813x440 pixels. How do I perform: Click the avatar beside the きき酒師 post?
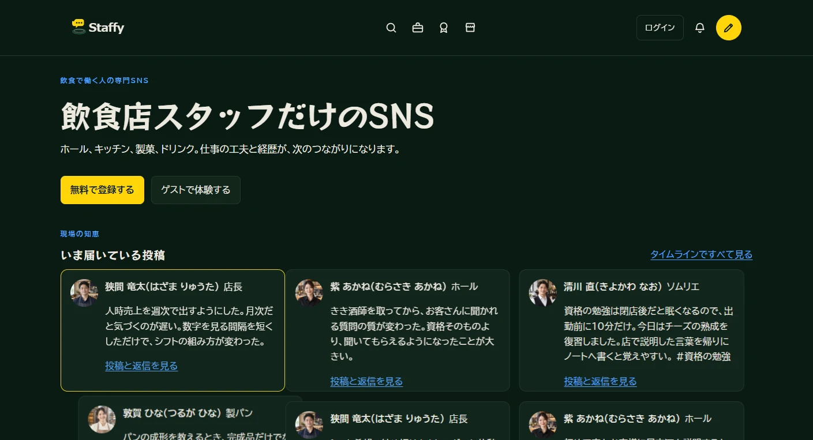pos(309,293)
